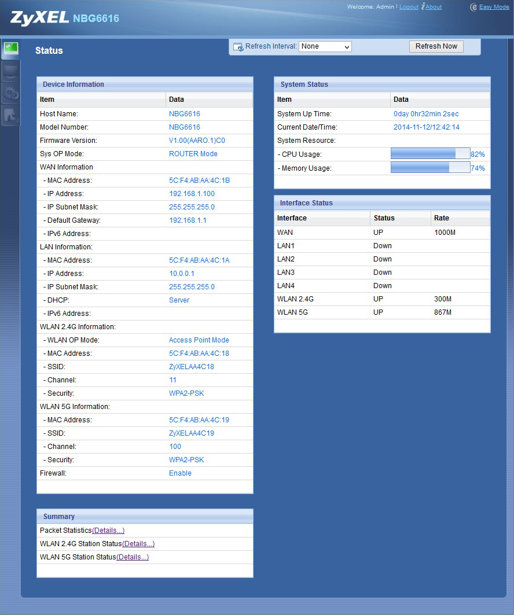Image resolution: width=514 pixels, height=615 pixels.
Task: Open Packet Statistics Details link
Action: pyautogui.click(x=108, y=531)
